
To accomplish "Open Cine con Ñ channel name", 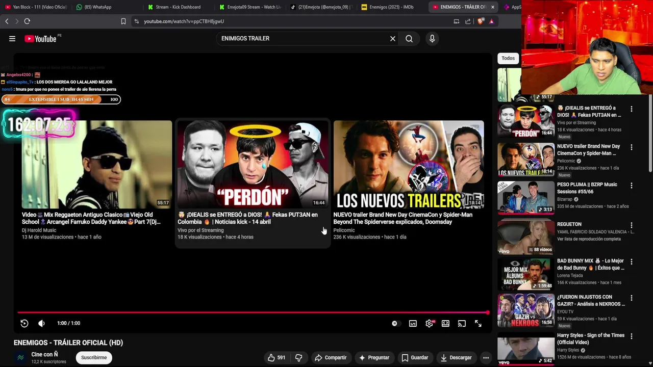I will [x=44, y=354].
